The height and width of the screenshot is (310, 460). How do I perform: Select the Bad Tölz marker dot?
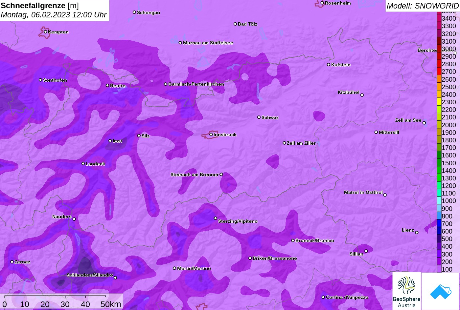point(235,24)
